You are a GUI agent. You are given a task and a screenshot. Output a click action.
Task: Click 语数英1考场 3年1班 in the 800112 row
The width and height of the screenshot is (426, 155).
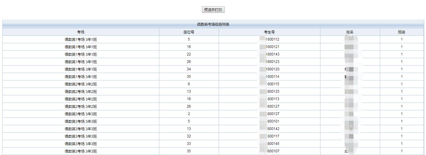pyautogui.click(x=81, y=39)
